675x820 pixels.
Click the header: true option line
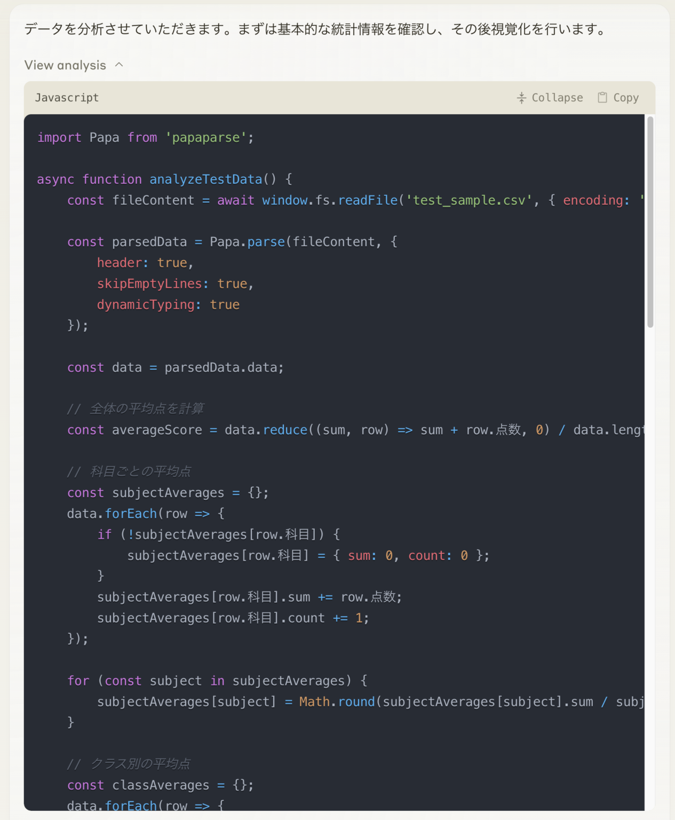tap(142, 263)
